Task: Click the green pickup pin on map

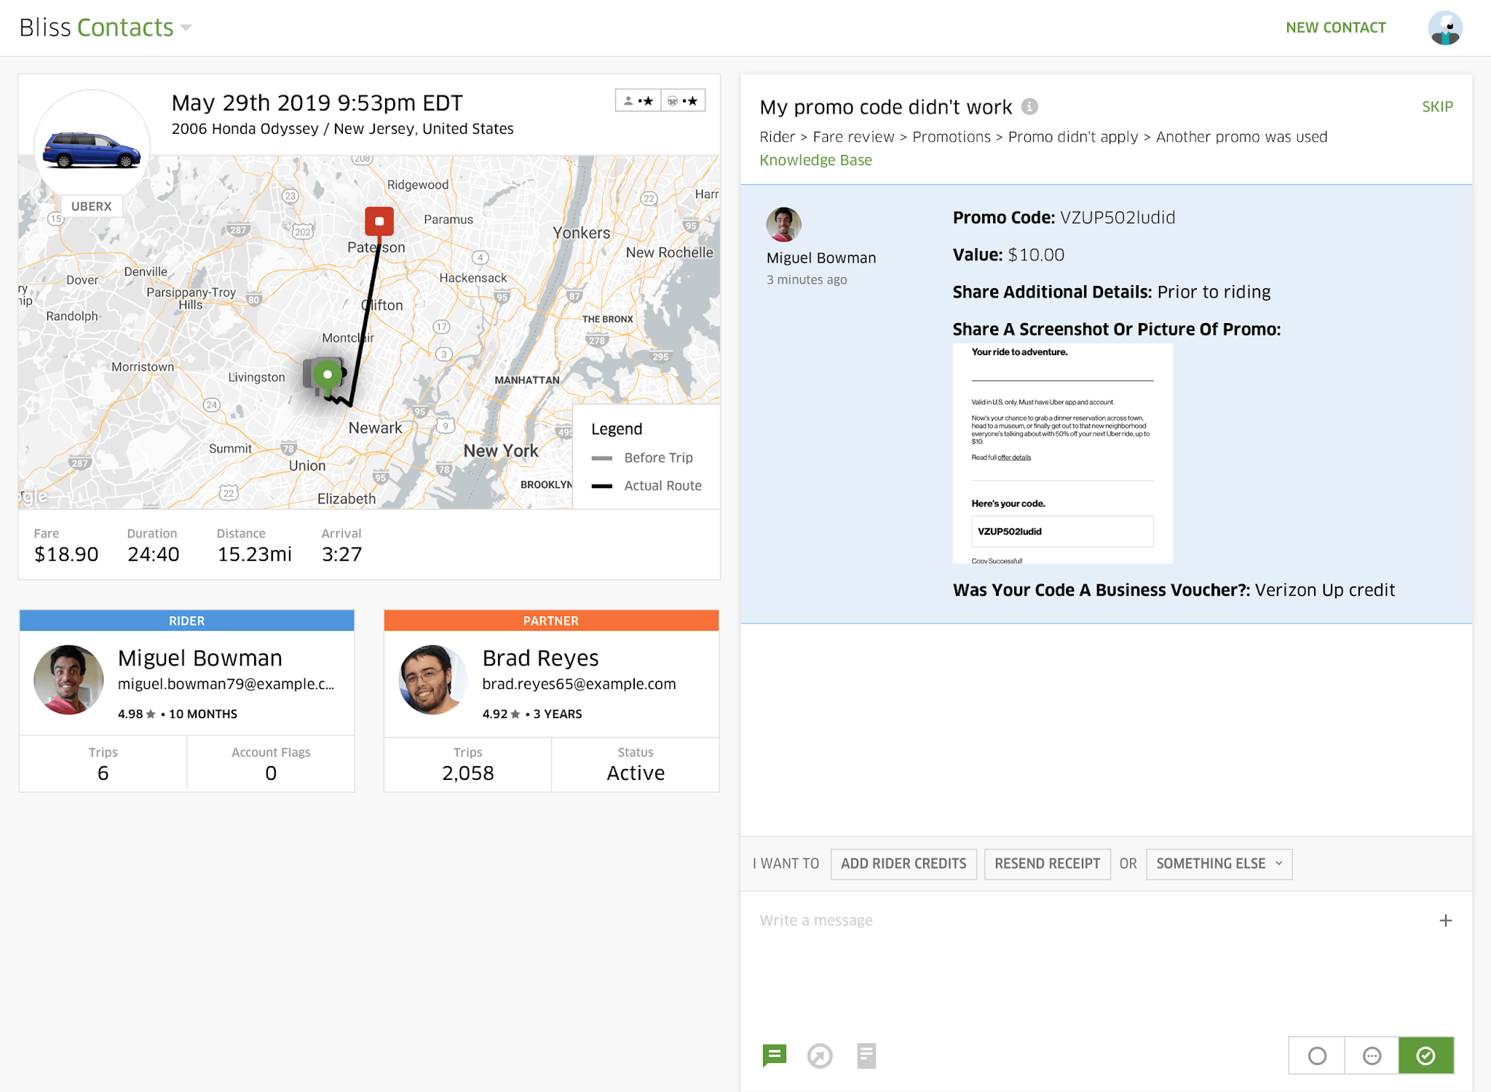Action: [x=328, y=375]
